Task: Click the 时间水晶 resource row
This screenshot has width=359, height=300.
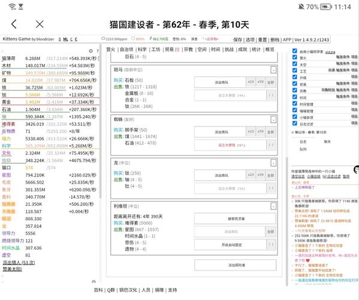Action: pos(50,248)
